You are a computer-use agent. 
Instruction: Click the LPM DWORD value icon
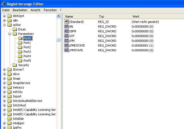(x=66, y=40)
